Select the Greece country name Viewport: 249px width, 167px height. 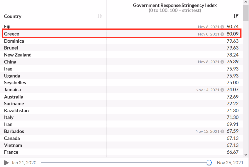tap(12, 34)
